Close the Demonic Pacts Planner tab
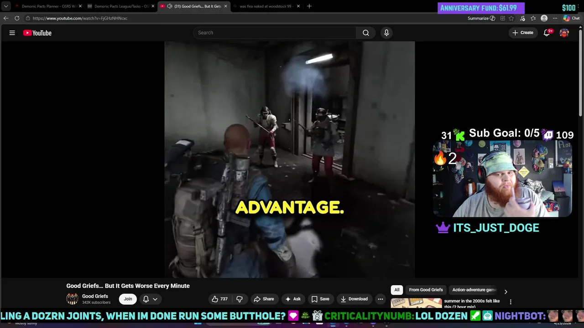The width and height of the screenshot is (584, 328). coord(80,6)
